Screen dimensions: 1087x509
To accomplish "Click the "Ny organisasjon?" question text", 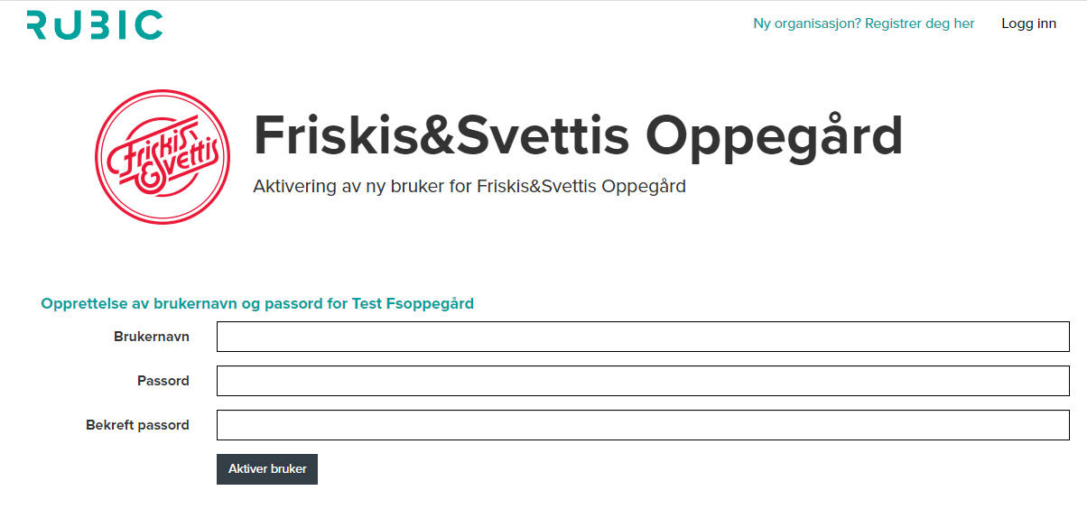I will point(807,23).
